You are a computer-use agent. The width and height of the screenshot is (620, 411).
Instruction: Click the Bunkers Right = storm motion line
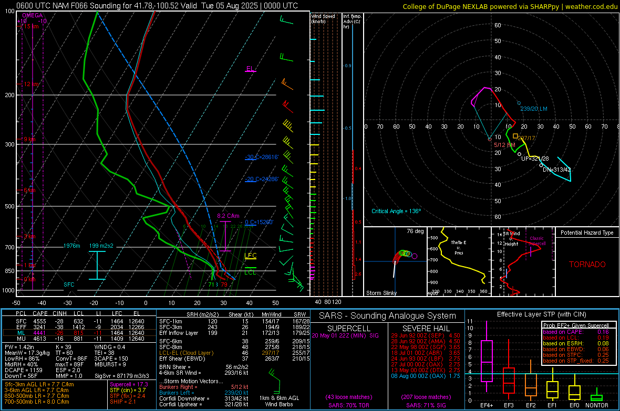pos(204,387)
